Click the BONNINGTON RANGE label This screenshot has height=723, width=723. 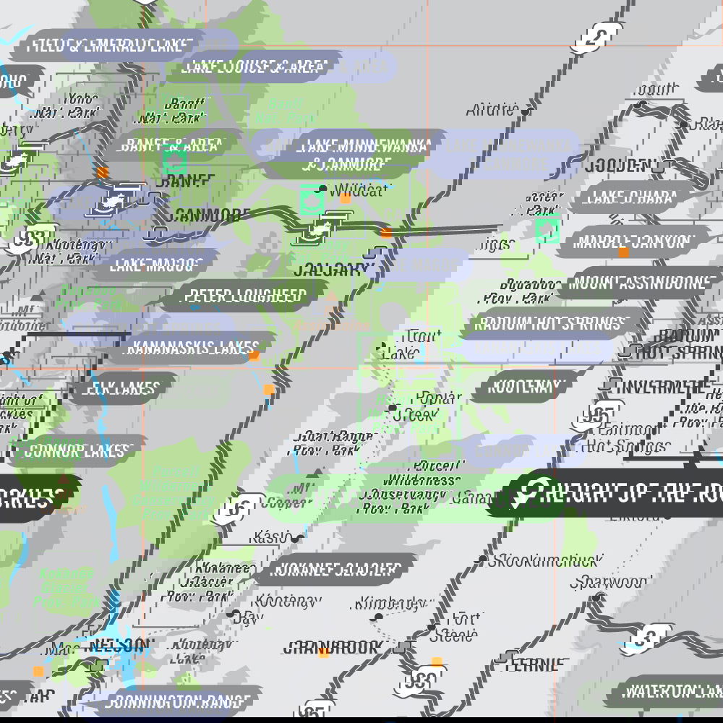click(x=181, y=701)
